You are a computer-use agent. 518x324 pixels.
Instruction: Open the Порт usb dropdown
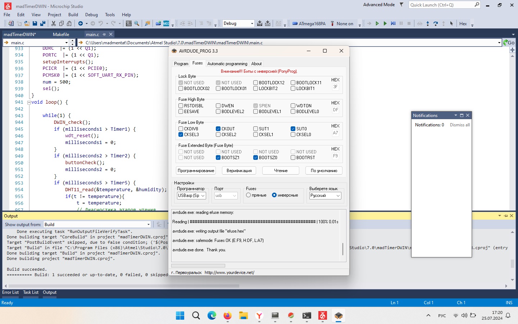[226, 195]
